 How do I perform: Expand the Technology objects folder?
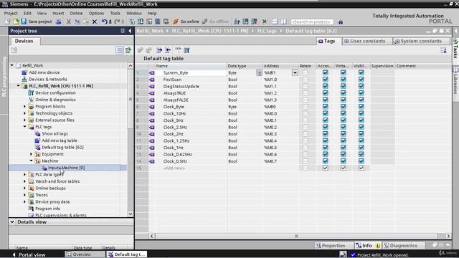(25, 113)
